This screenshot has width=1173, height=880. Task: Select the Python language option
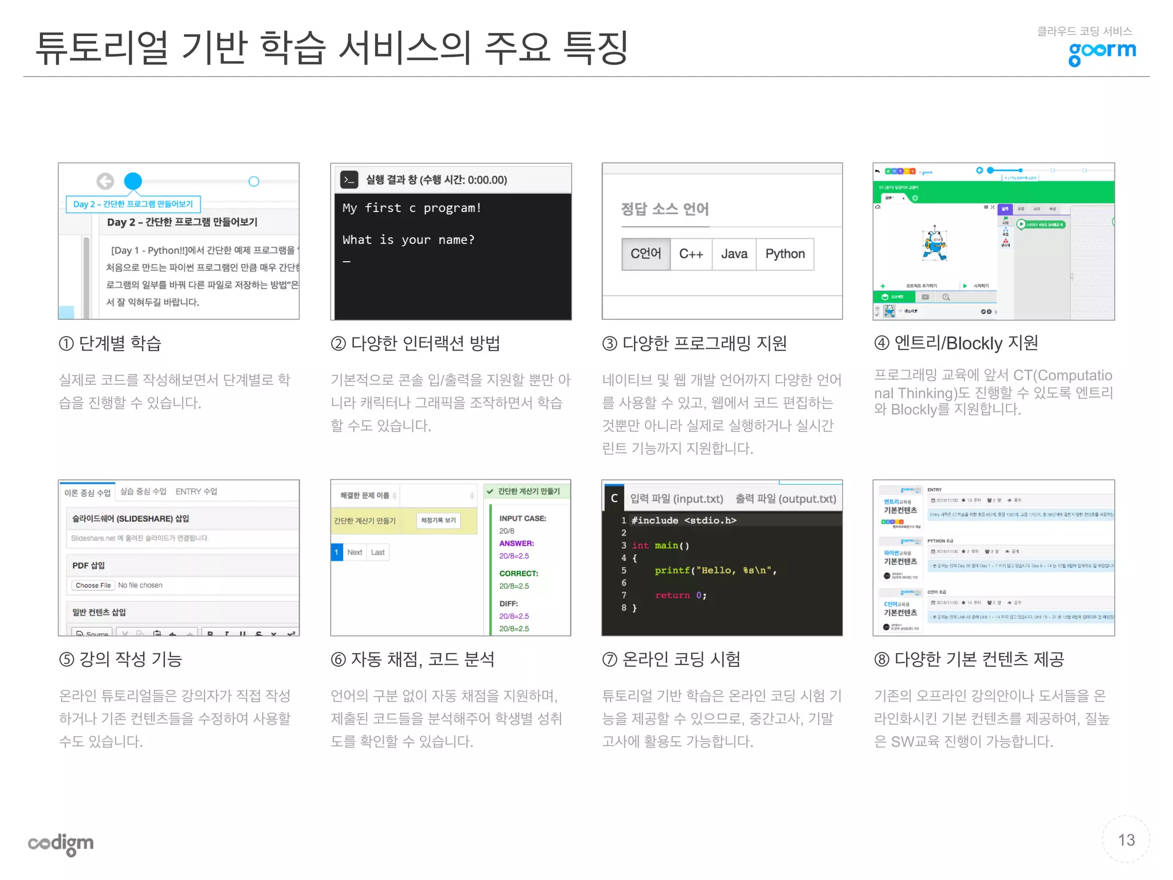click(785, 254)
